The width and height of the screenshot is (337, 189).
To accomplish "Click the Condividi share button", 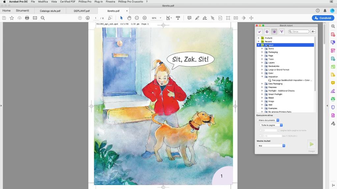I will tap(323, 18).
